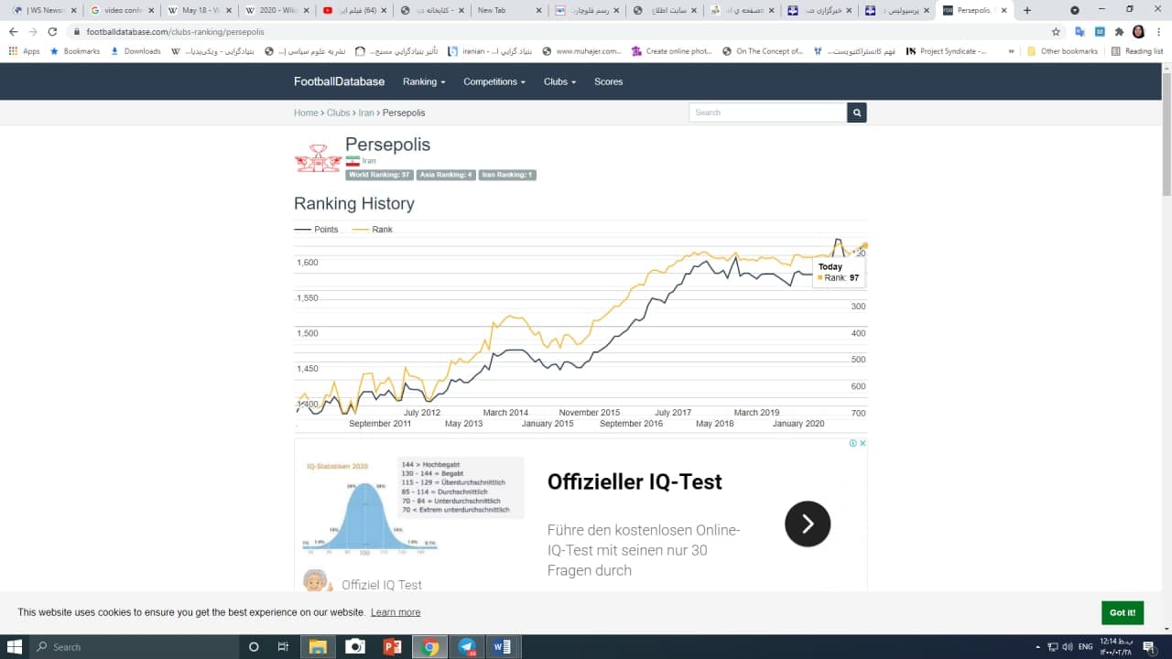
Task: Switch to the WS Newsroom tab
Action: click(42, 10)
